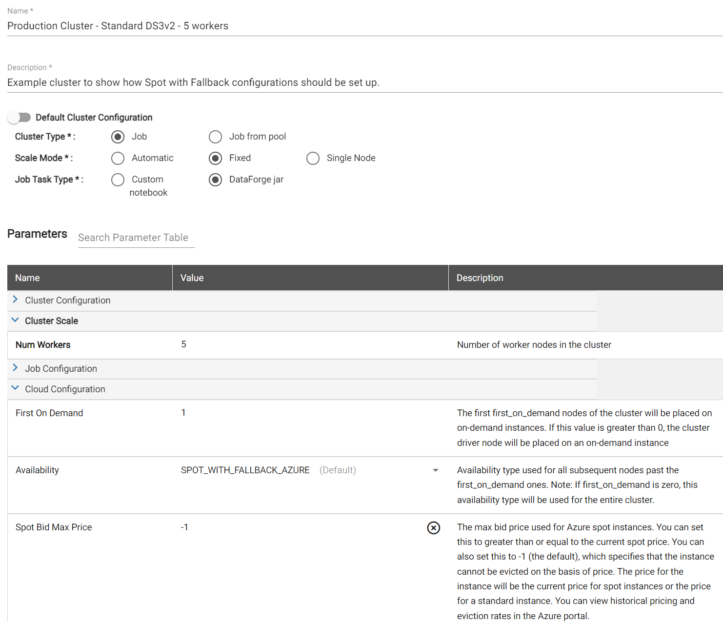Open the Availability dropdown arrow
The height and width of the screenshot is (623, 723).
click(435, 470)
